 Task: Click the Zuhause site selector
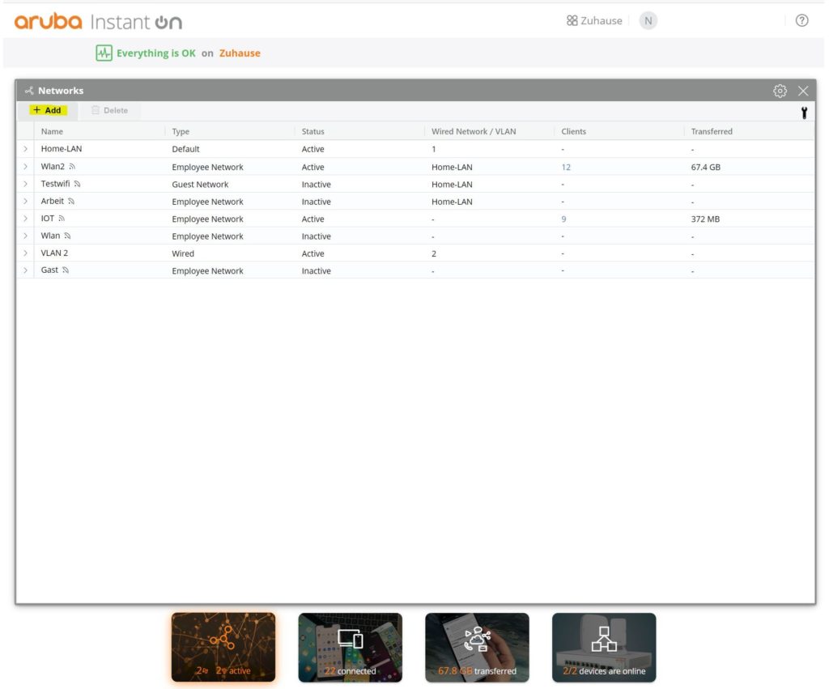[x=594, y=20]
